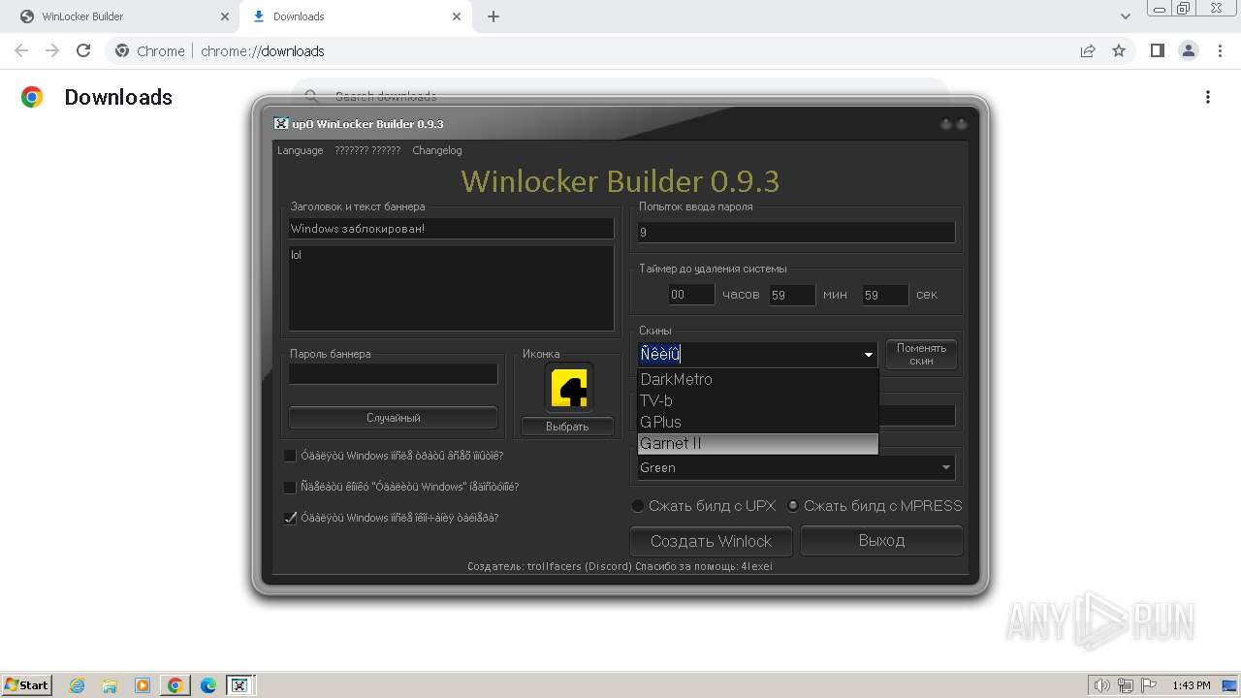
Task: Share this page from the address bar
Action: click(x=1088, y=50)
